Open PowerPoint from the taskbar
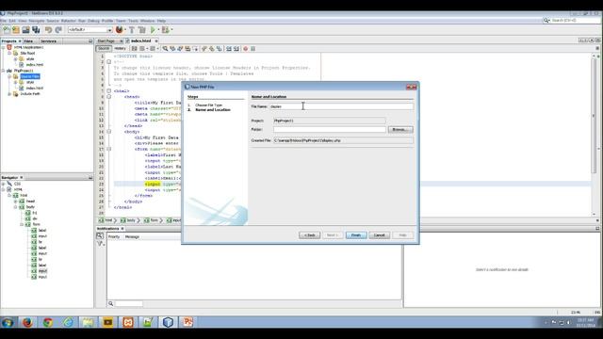Screen dimensions: 603x339 tap(187, 322)
